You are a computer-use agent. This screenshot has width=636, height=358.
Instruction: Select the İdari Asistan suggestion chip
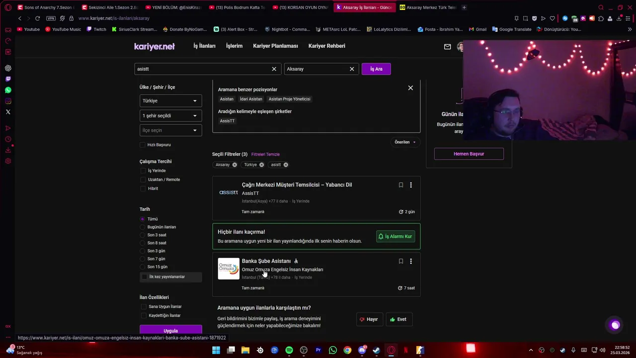pos(251,99)
